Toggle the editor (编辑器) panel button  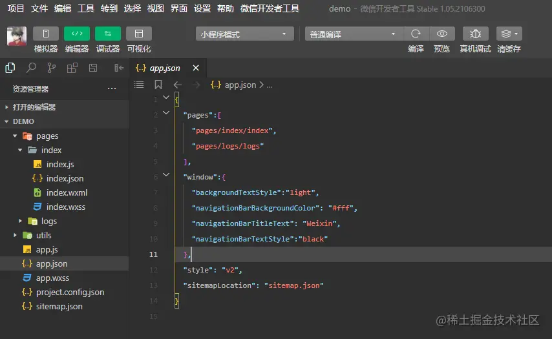(x=77, y=34)
